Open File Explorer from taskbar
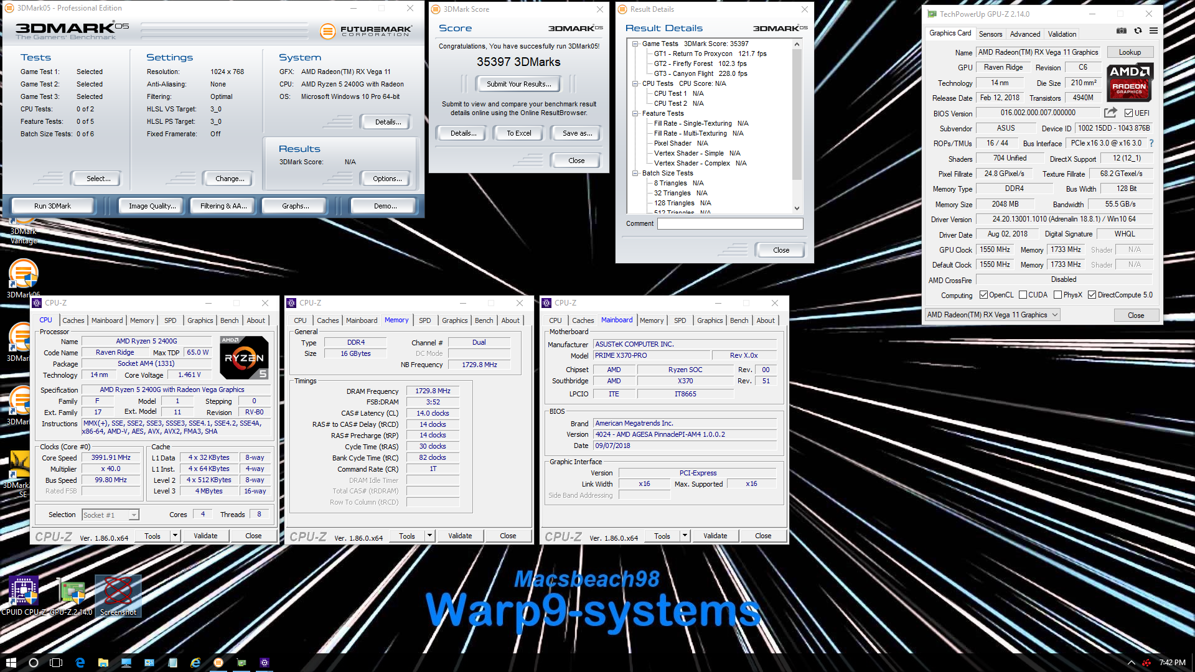This screenshot has height=672, width=1195. 103,663
